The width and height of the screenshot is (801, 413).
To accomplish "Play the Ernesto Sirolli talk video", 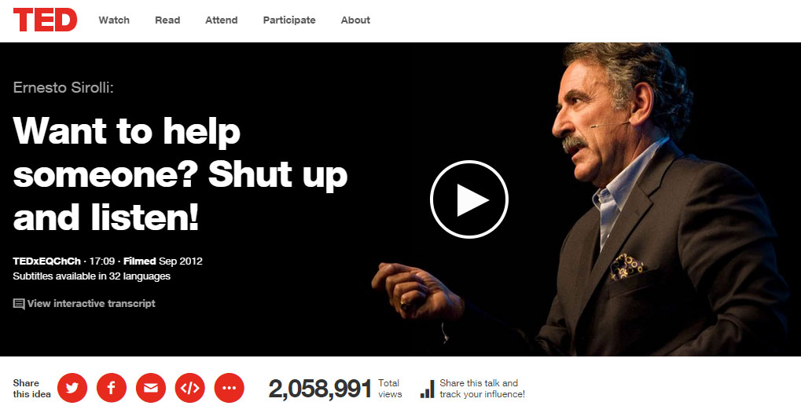I will pyautogui.click(x=469, y=199).
